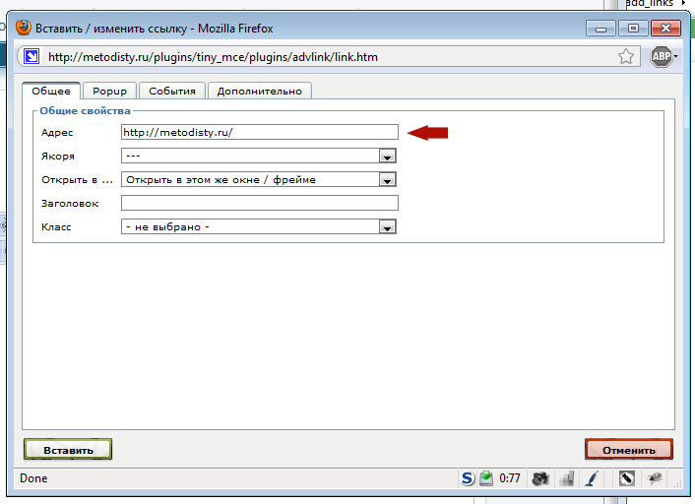This screenshot has height=504, width=695.
Task: Click the site identity icon in the address bar
Action: pos(32,57)
